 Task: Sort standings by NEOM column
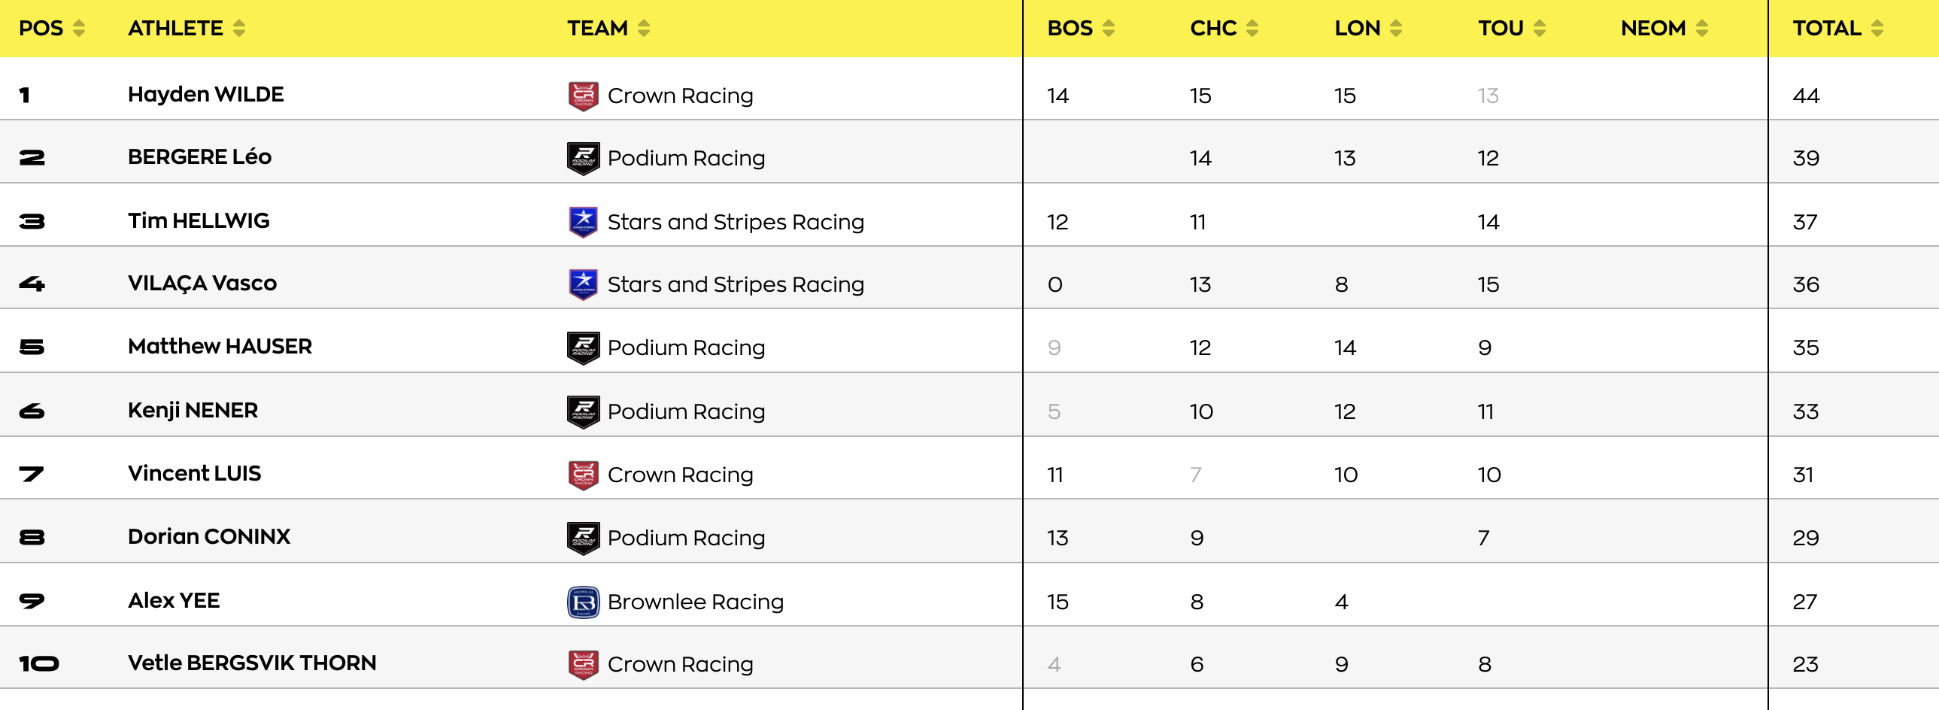(x=1702, y=29)
